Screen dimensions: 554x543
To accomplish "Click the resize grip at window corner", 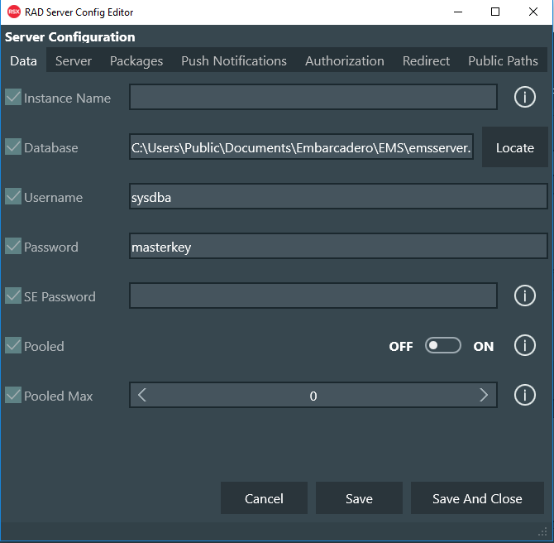I will click(x=542, y=531).
